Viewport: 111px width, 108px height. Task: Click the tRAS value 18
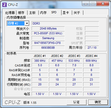57,80
